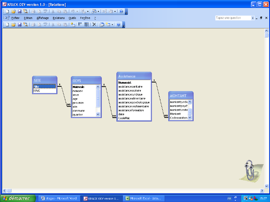Click the Show Direct Relationships icon

point(80,24)
